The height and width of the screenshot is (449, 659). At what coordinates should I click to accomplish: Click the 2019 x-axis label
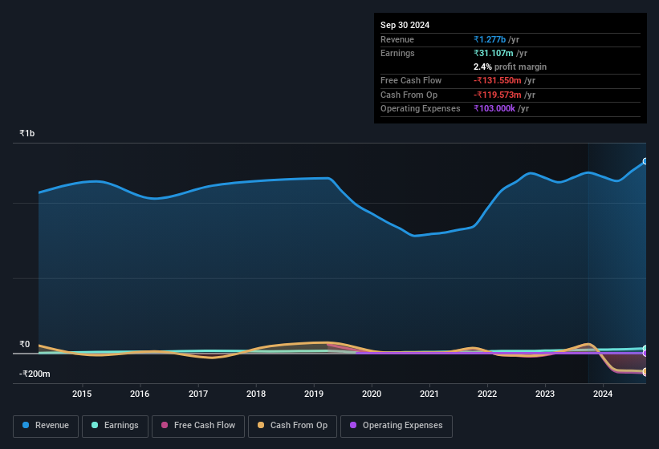click(x=314, y=394)
